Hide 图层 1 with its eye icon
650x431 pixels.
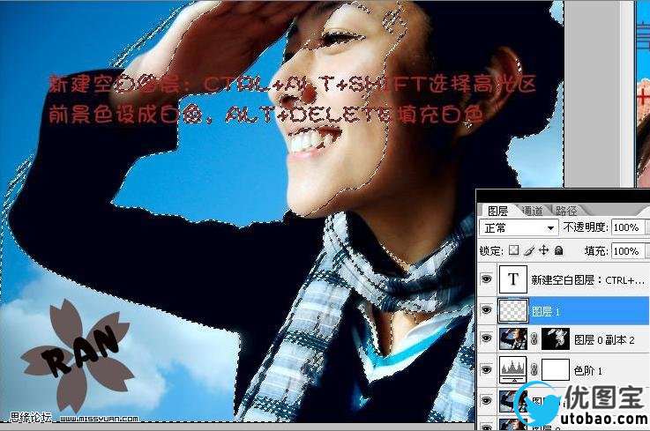(486, 310)
